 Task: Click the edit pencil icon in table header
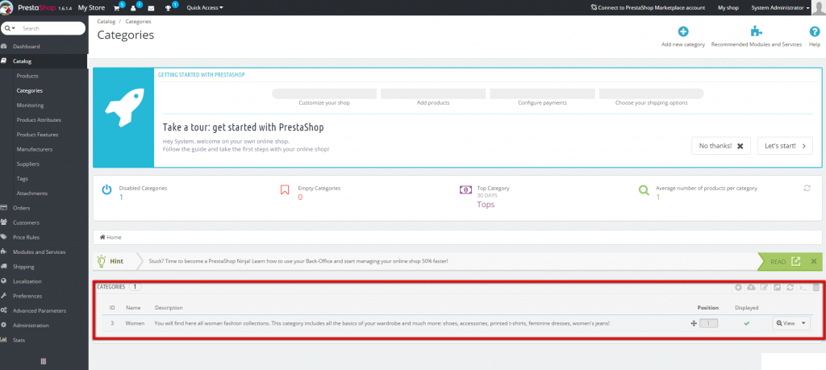coord(765,287)
